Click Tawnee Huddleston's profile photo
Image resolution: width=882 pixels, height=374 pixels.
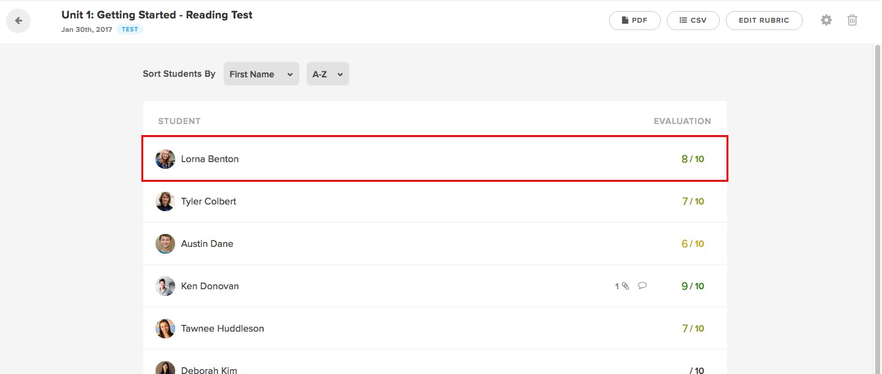(x=165, y=329)
